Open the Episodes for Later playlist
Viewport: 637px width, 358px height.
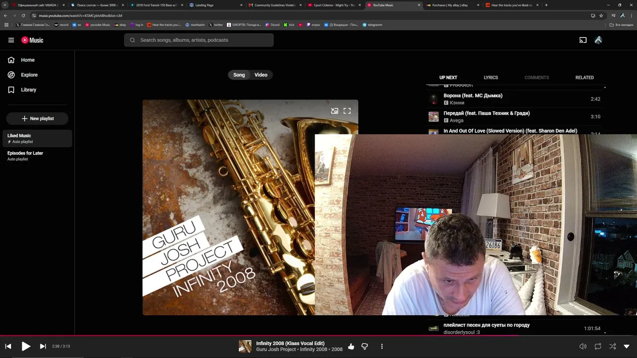(x=38, y=156)
